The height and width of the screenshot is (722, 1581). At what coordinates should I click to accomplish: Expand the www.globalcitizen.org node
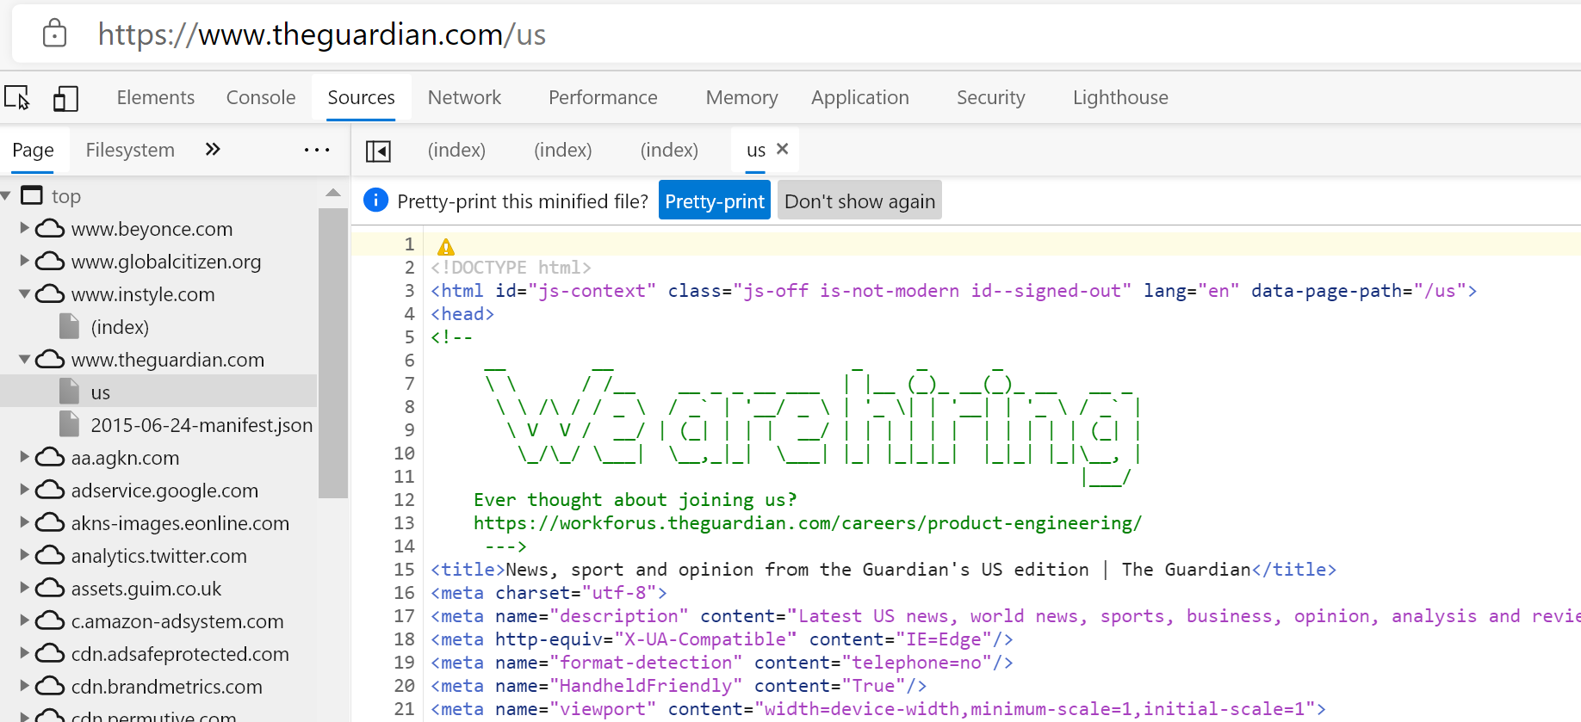(x=25, y=261)
